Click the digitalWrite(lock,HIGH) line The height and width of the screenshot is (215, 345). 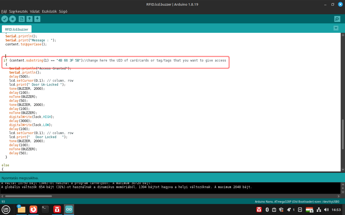[x=32, y=117]
